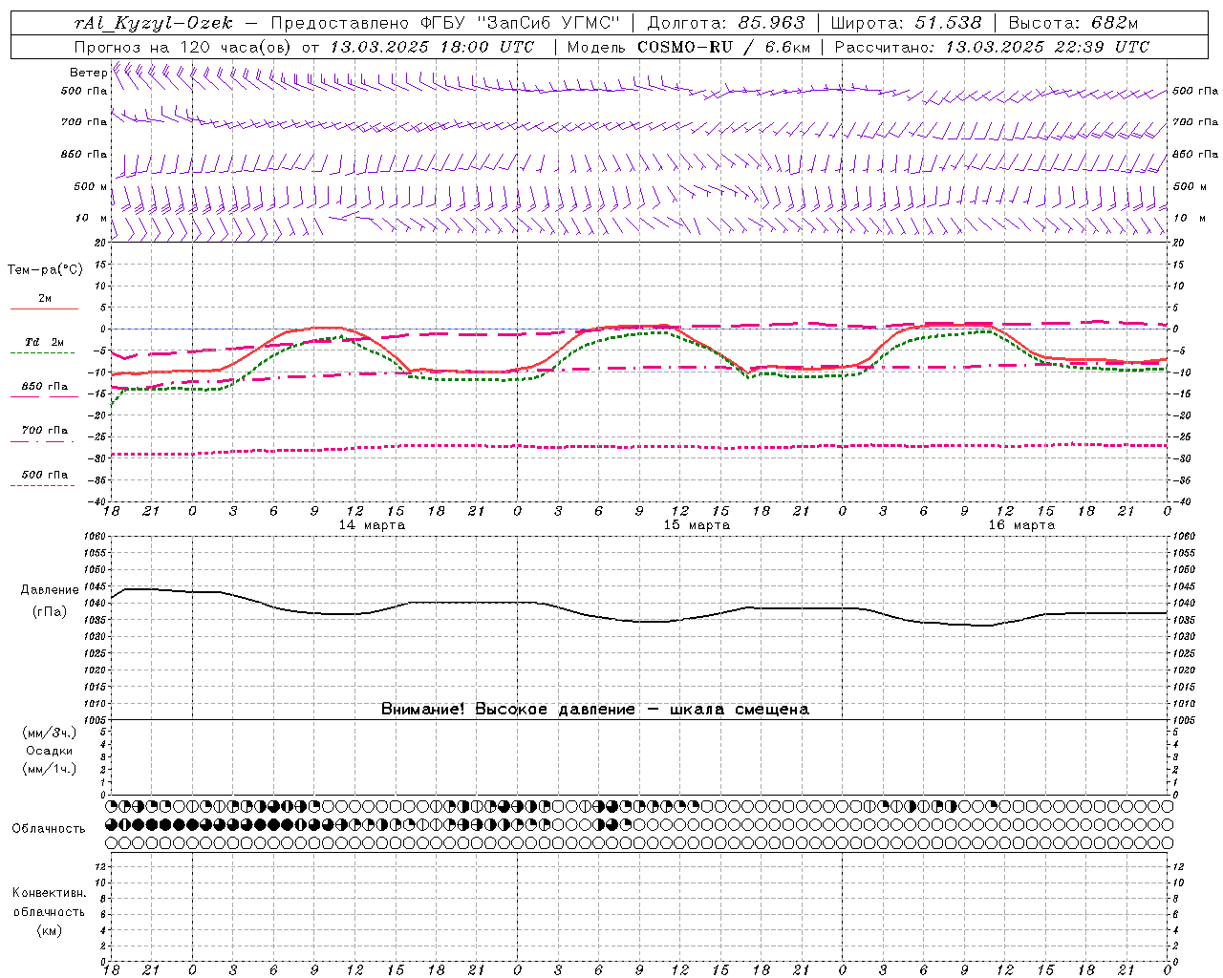
Task: Click the 2м temperature legend label
Action: pos(45,298)
